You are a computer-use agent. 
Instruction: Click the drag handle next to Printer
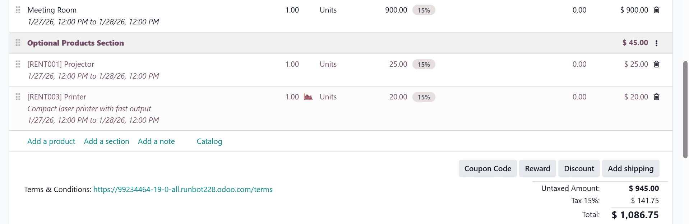point(18,97)
